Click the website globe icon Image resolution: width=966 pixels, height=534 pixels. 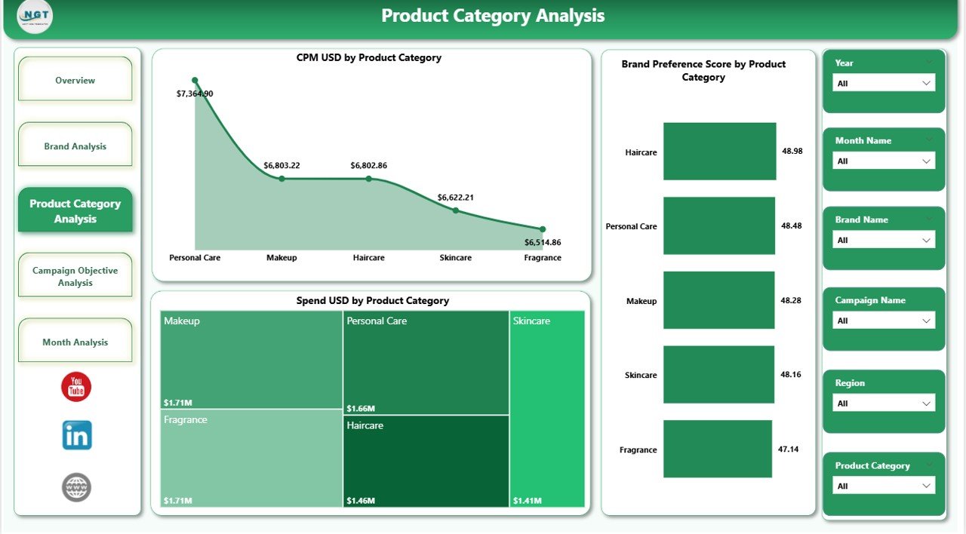76,487
